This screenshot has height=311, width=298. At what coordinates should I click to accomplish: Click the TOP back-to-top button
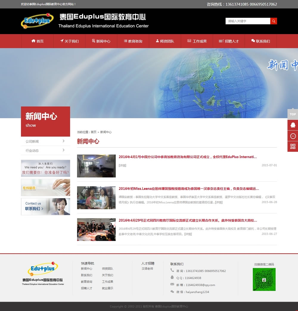pos(293,114)
